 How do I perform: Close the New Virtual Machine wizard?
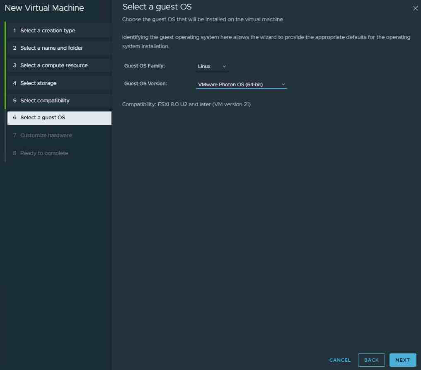tap(415, 8)
